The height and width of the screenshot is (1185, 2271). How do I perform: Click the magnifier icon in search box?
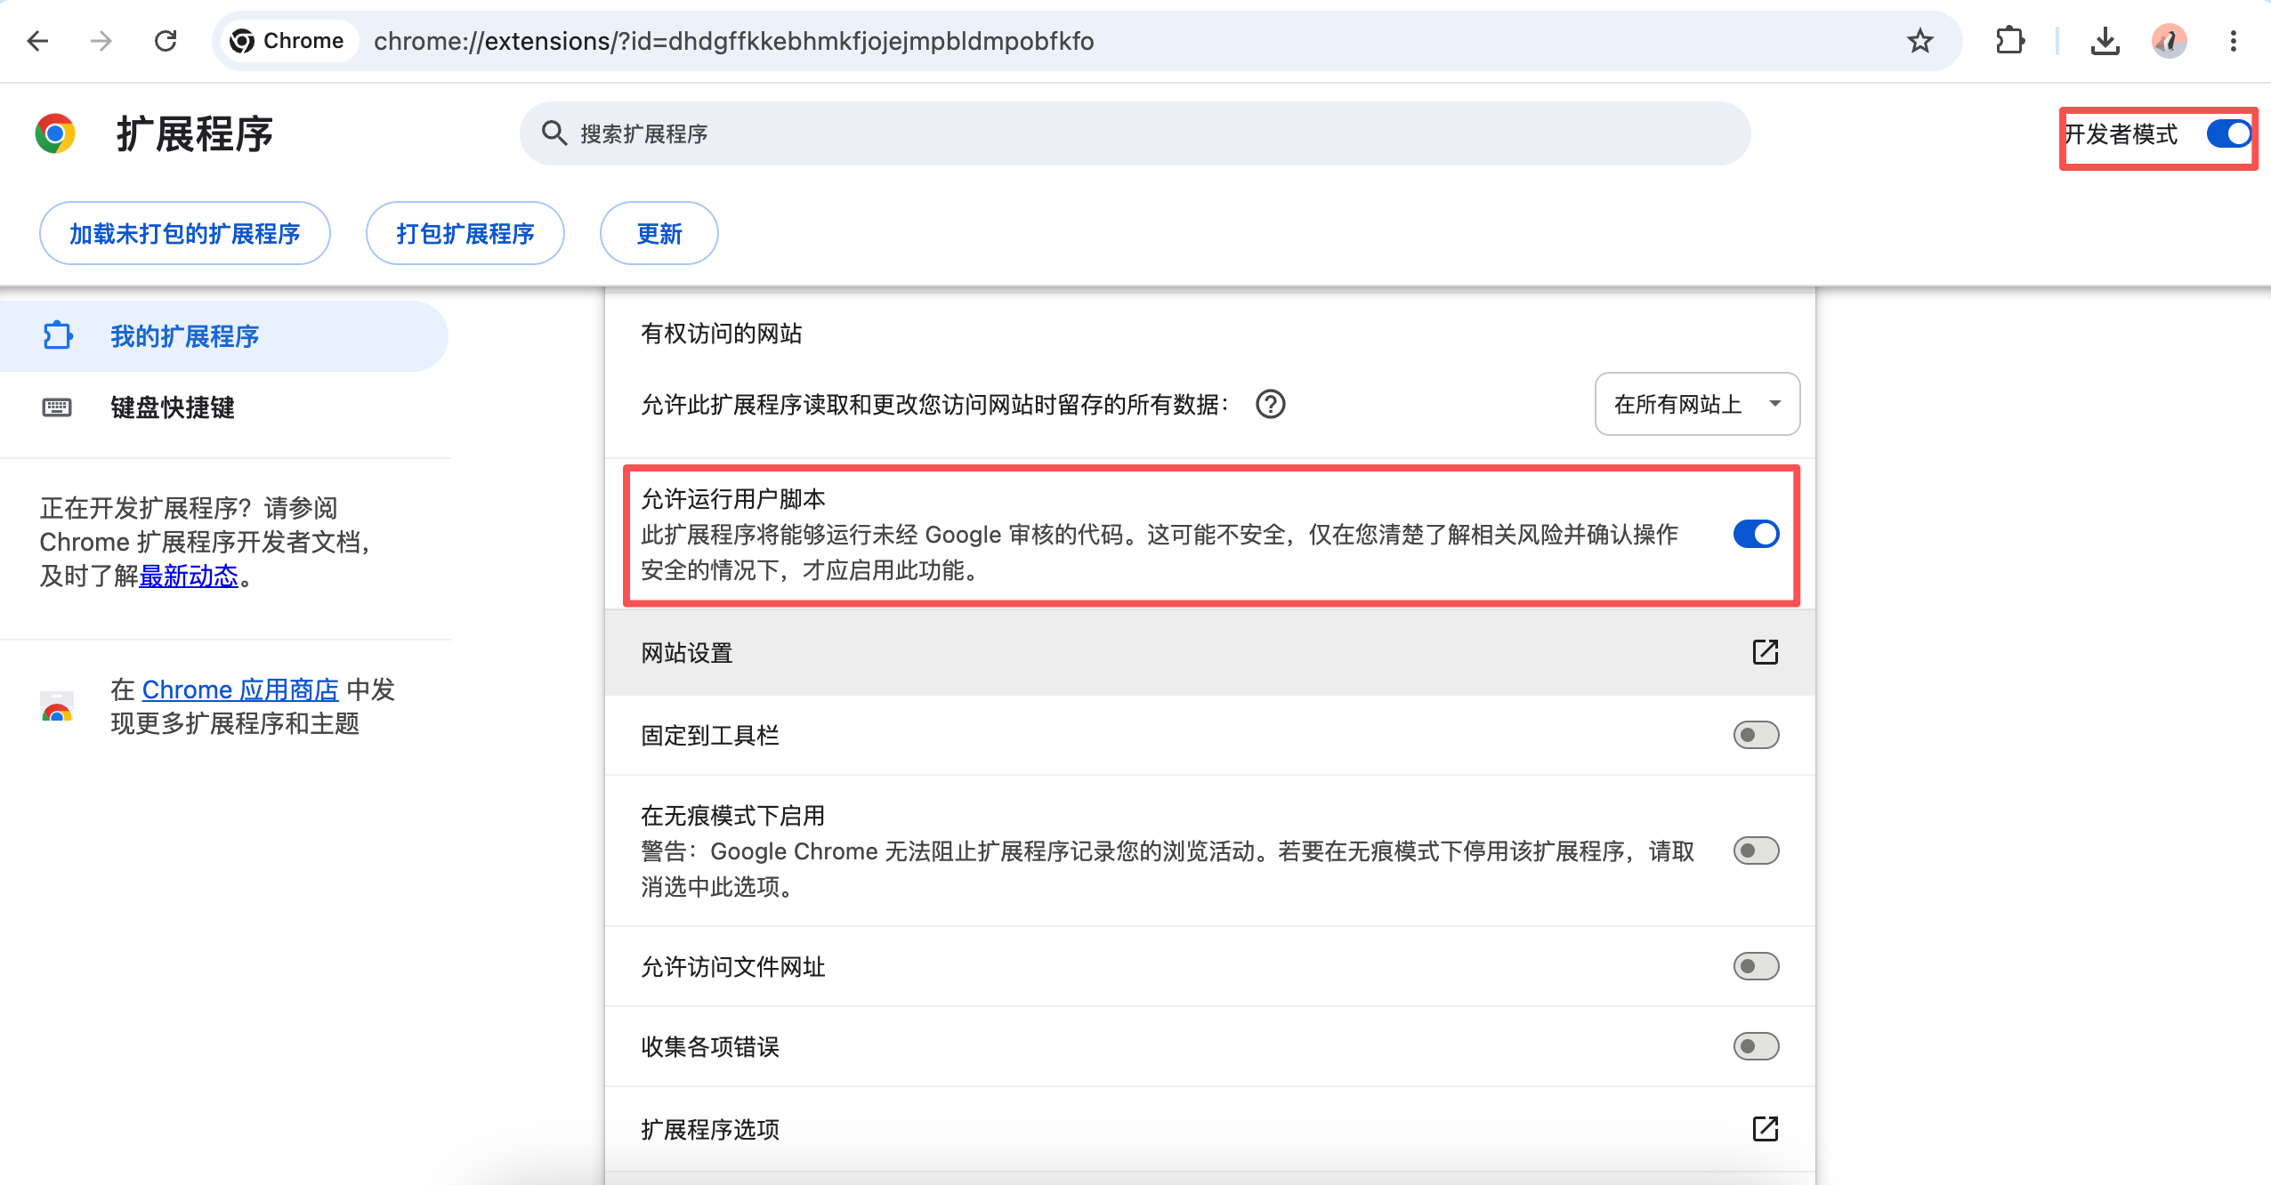[554, 133]
